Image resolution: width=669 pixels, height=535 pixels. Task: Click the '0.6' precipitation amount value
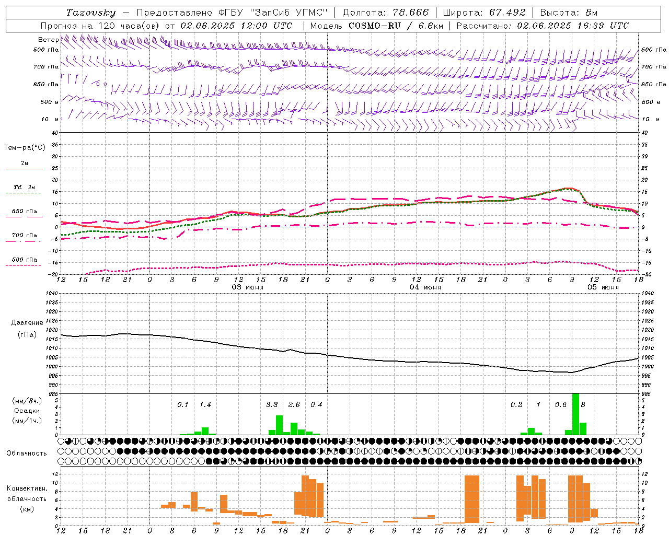click(x=561, y=404)
